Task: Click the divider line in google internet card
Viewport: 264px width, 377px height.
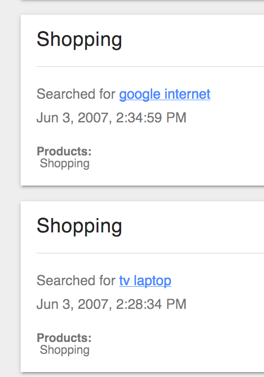Action: pos(150,67)
